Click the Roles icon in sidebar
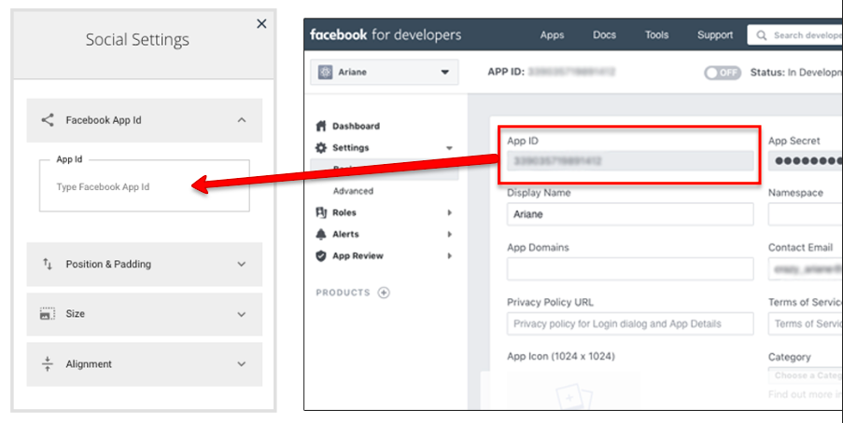The height and width of the screenshot is (423, 843). click(321, 212)
